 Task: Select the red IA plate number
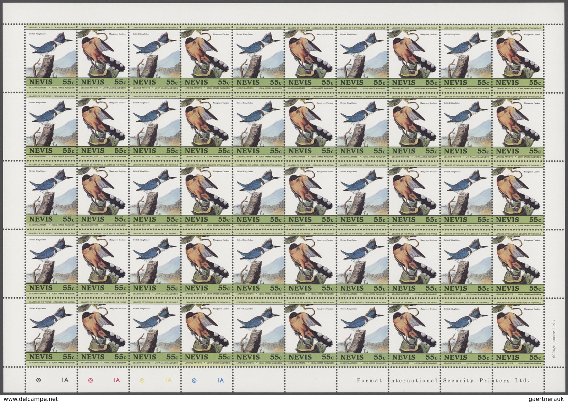pyautogui.click(x=116, y=380)
